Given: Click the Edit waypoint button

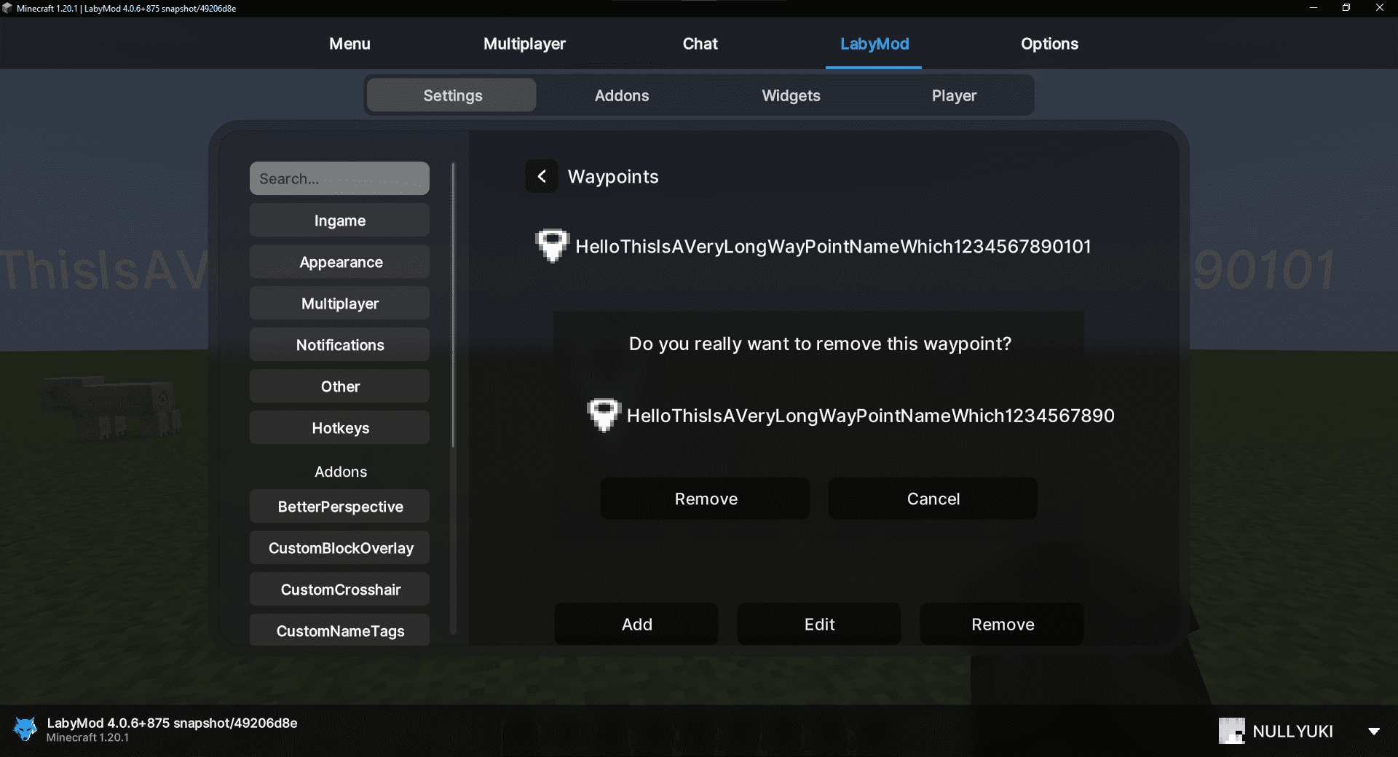Looking at the screenshot, I should pyautogui.click(x=819, y=624).
